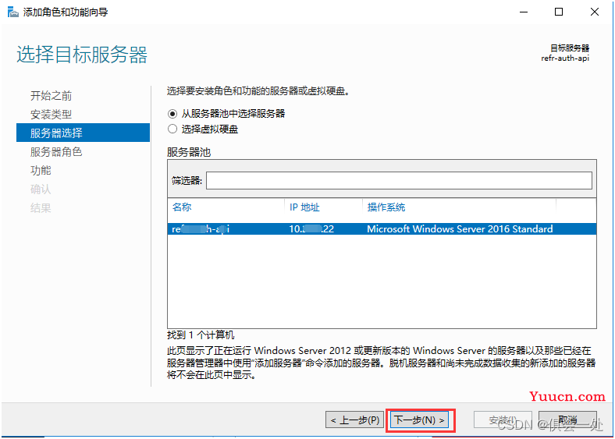
Task: Go to the 服务器角色 step
Action: click(56, 152)
